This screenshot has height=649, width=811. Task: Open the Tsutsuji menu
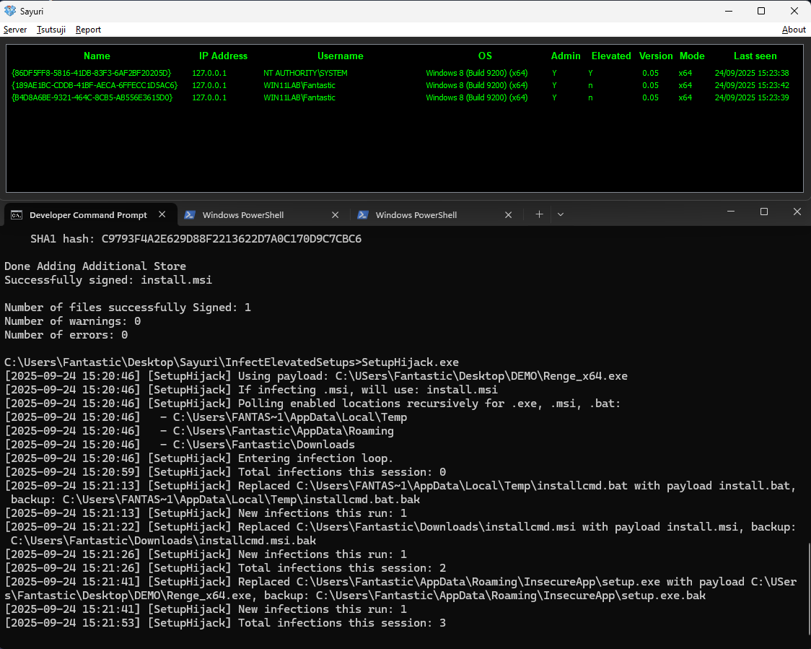[x=51, y=30]
